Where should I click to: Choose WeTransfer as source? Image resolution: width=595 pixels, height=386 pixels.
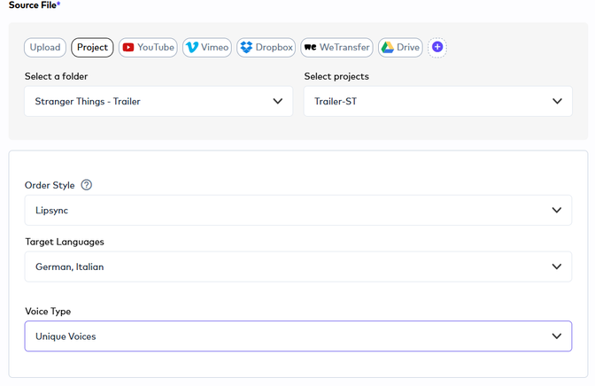pyautogui.click(x=337, y=48)
